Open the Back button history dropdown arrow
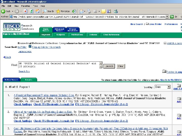182x136 pixels. 13,11
